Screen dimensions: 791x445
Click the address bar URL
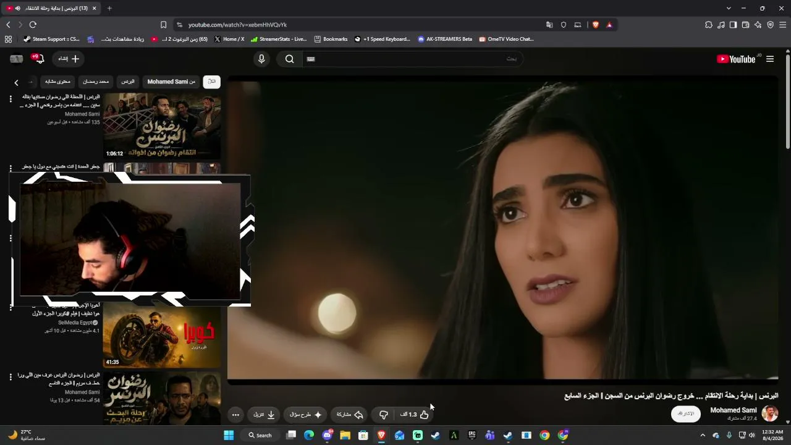(237, 25)
